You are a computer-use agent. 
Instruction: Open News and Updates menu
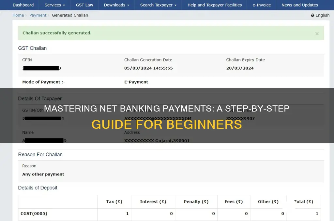pos(299,5)
